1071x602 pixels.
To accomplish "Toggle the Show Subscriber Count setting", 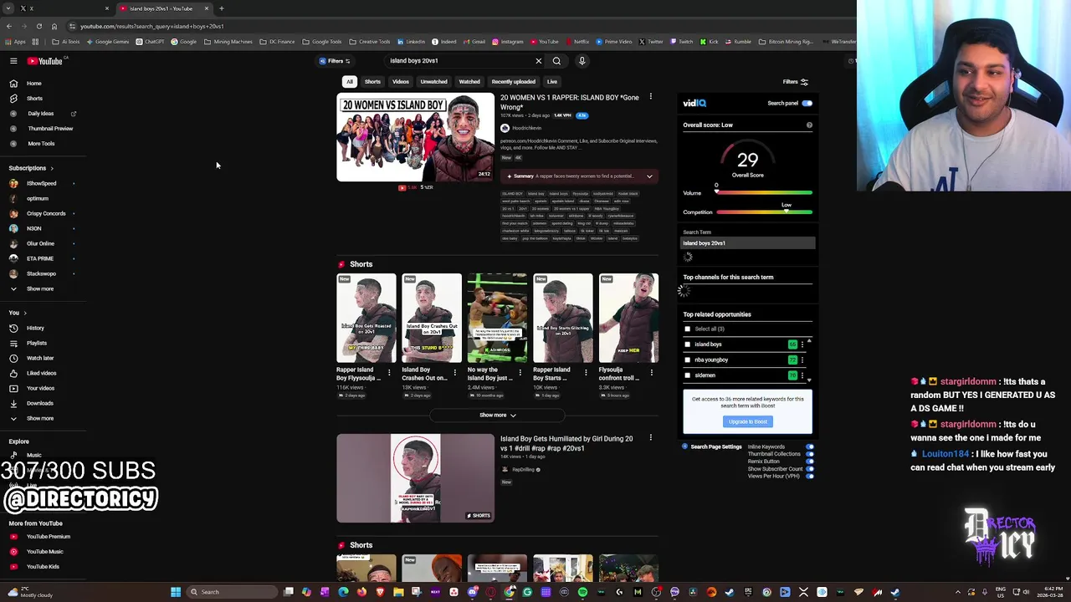I will 809,469.
